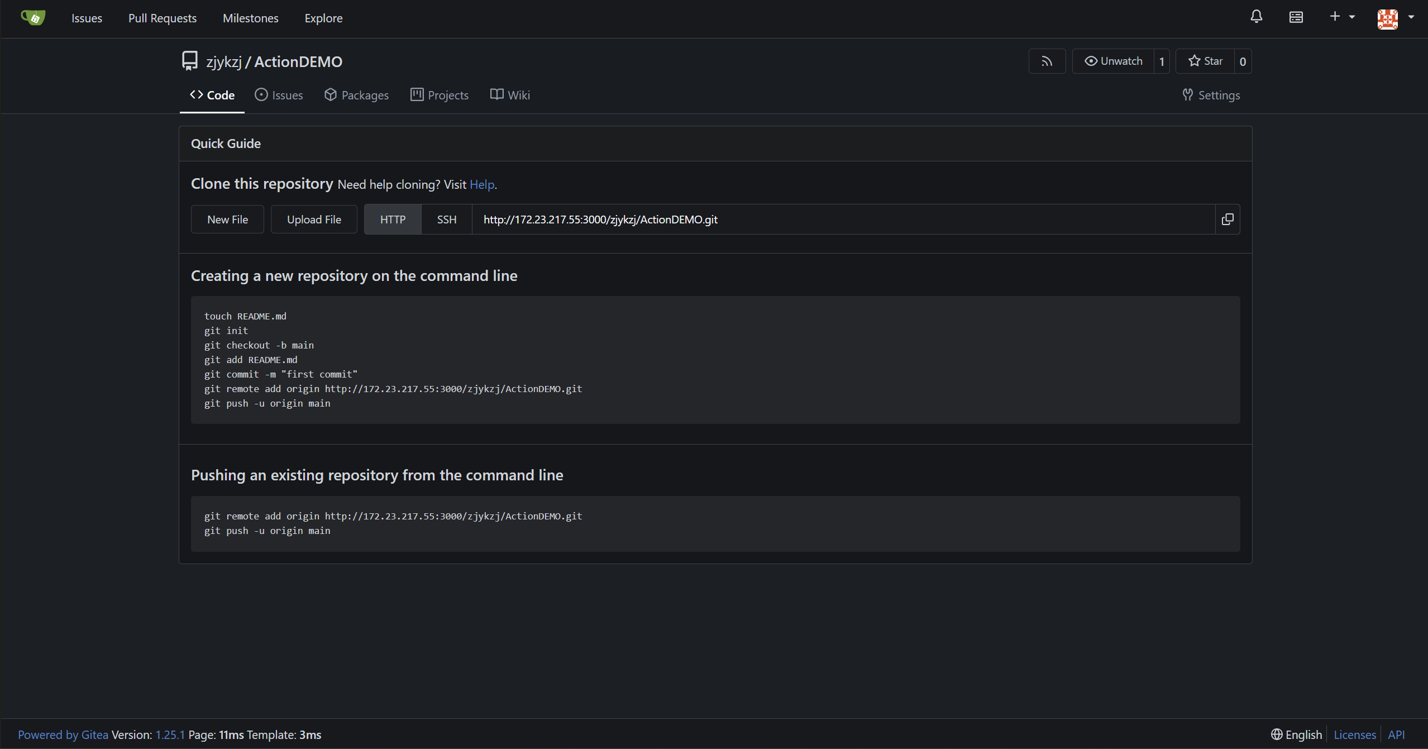The width and height of the screenshot is (1428, 749).
Task: Expand the plus create-new dropdown
Action: tap(1341, 17)
